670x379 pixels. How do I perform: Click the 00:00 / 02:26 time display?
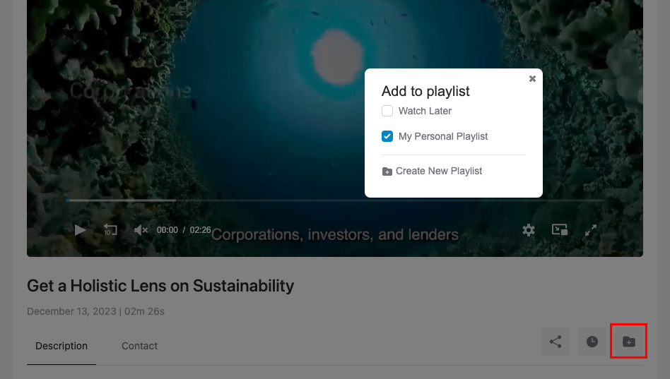point(184,230)
